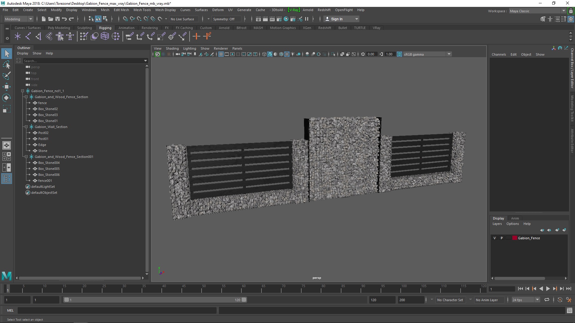The width and height of the screenshot is (575, 323).
Task: Click the Set key plus shelf icon
Action: [196, 36]
